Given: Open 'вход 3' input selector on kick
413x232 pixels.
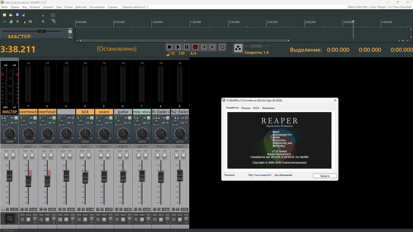Looking at the screenshot, I should coord(85,146).
